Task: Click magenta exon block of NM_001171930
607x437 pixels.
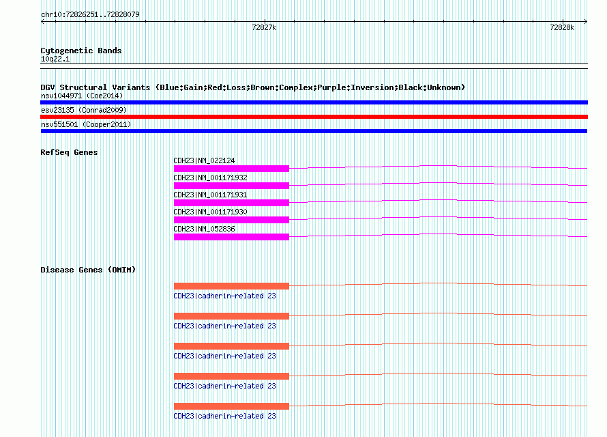Action: click(231, 220)
